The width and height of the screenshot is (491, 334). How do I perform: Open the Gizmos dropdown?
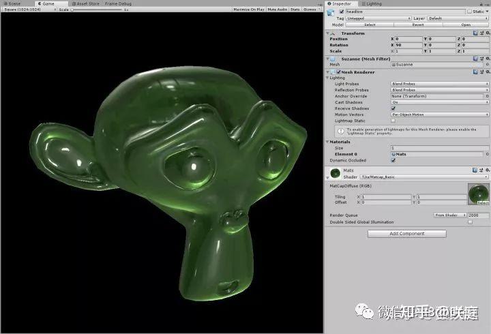pos(312,10)
